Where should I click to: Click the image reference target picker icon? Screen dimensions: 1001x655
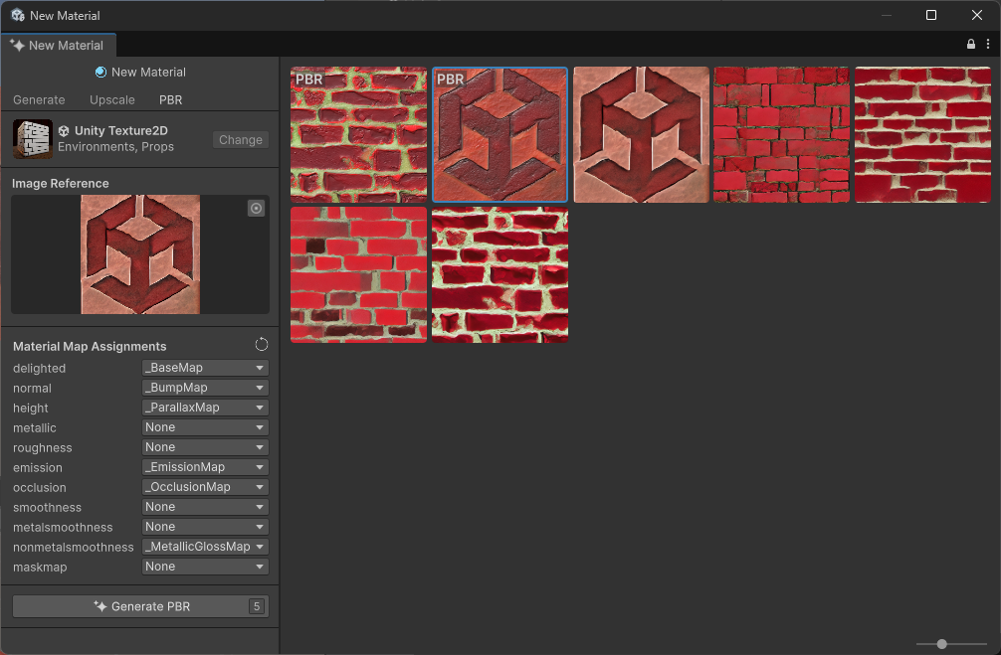click(256, 208)
